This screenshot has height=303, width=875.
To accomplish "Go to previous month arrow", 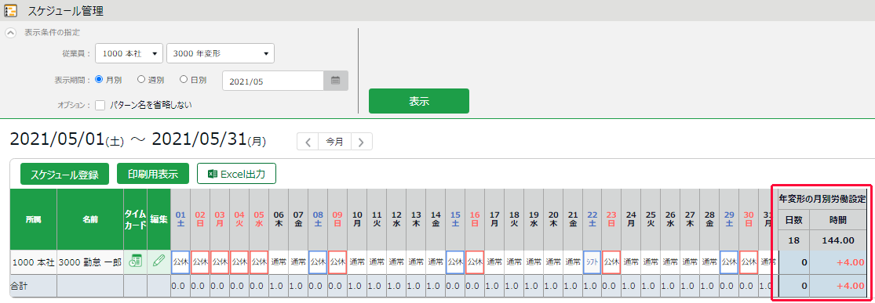I will click(x=308, y=142).
